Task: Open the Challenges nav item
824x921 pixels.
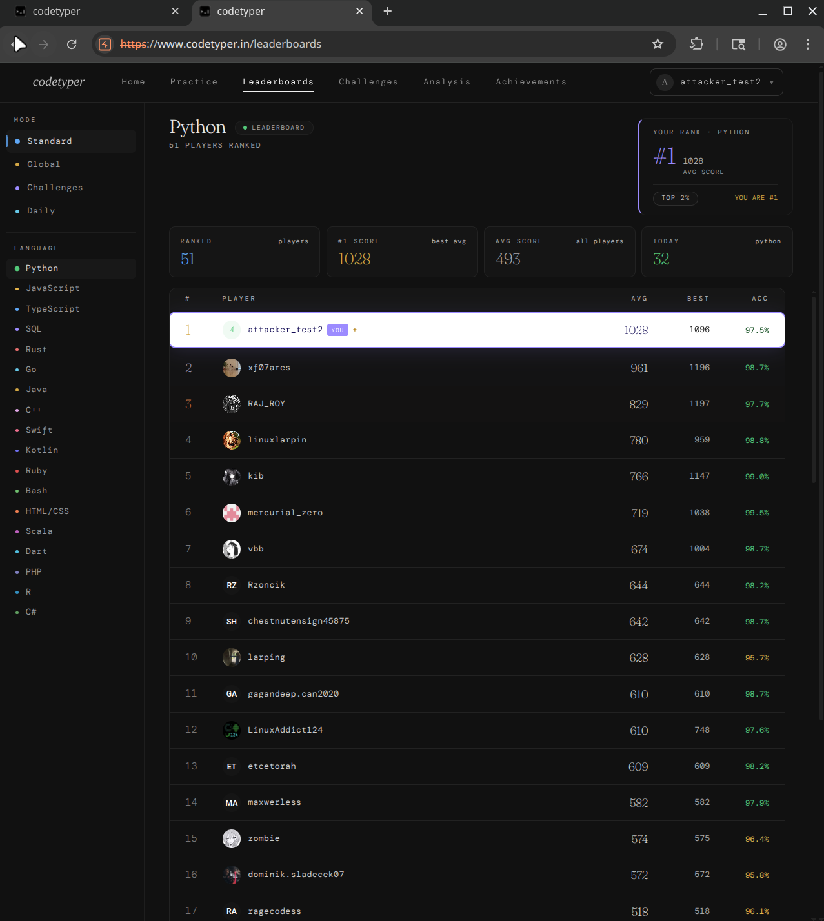Action: tap(368, 82)
